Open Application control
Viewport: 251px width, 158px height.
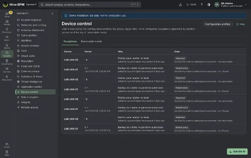(x=35, y=87)
